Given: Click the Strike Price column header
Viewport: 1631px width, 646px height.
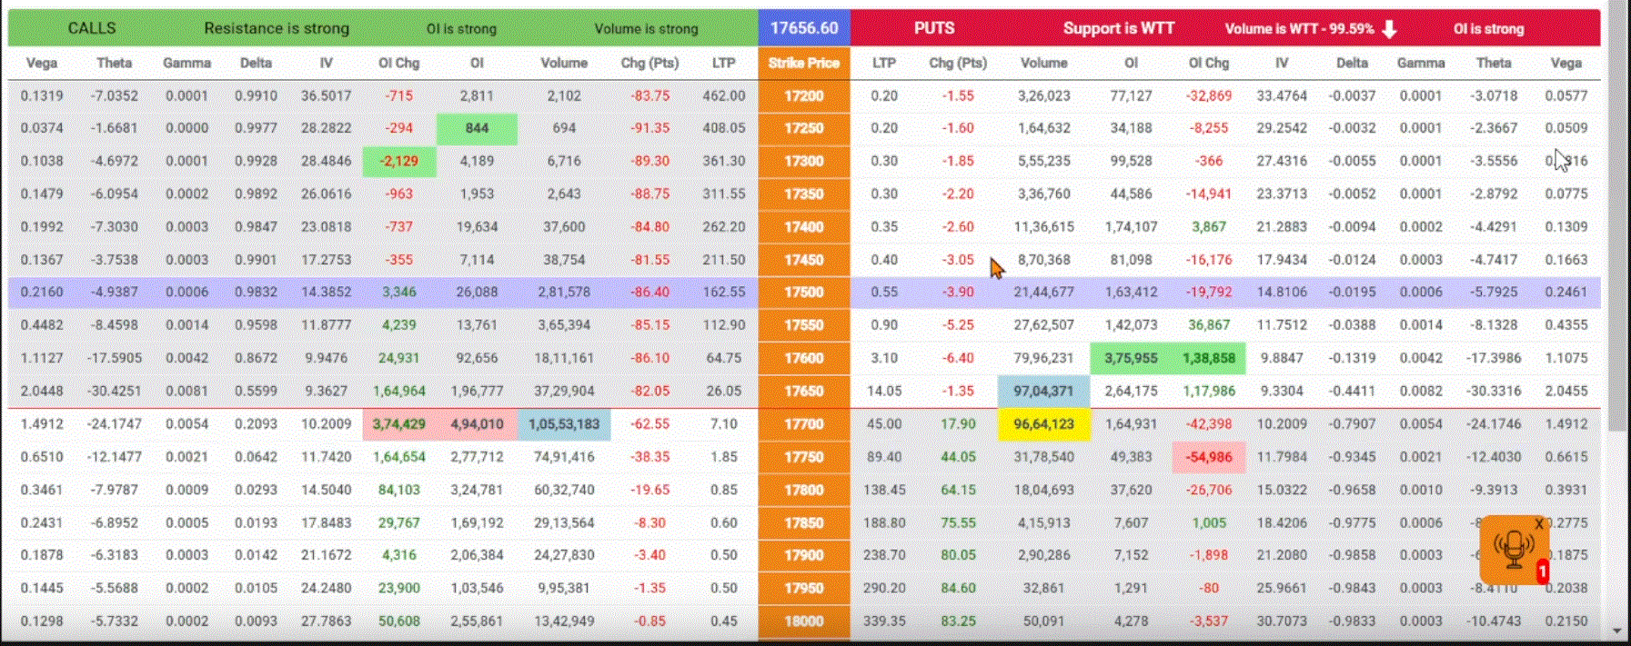Looking at the screenshot, I should coord(803,63).
